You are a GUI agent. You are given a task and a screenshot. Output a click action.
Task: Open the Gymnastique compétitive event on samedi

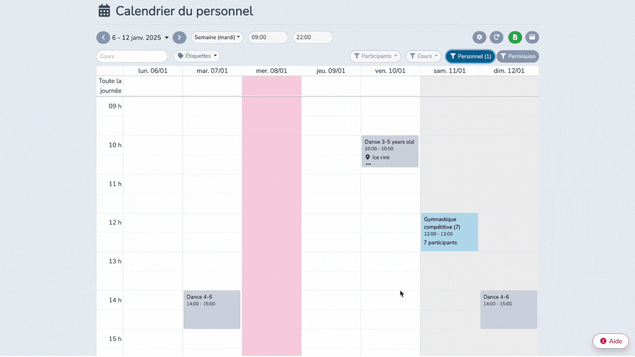[x=449, y=231]
